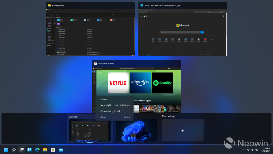Switch to the second desktop thumbnail
This screenshot has height=154, width=273.
(136, 131)
